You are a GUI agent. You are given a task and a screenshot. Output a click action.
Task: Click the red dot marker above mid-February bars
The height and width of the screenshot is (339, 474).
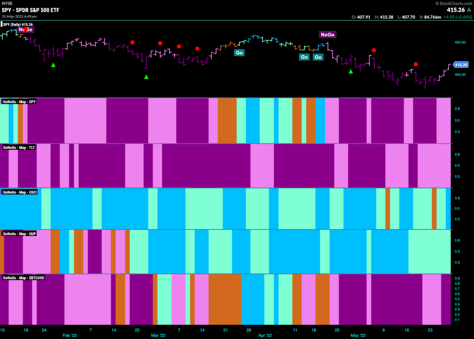coord(132,42)
